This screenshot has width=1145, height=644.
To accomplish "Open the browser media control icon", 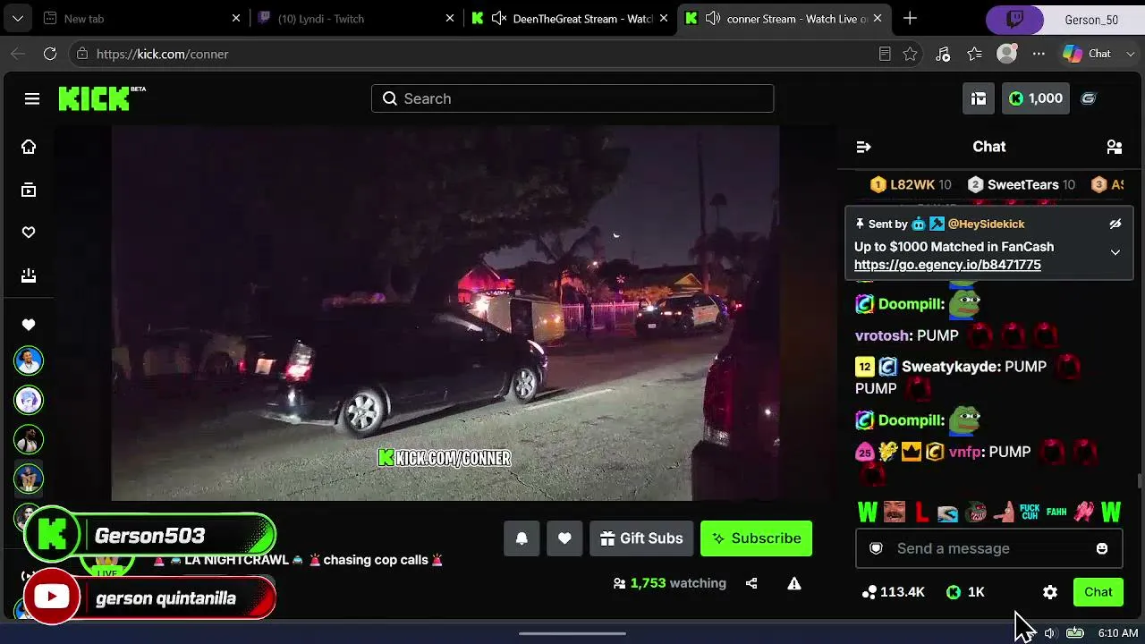I will 943,54.
